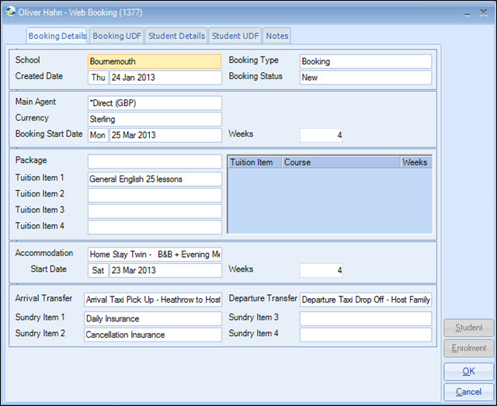Click the Course column header

[x=340, y=162]
